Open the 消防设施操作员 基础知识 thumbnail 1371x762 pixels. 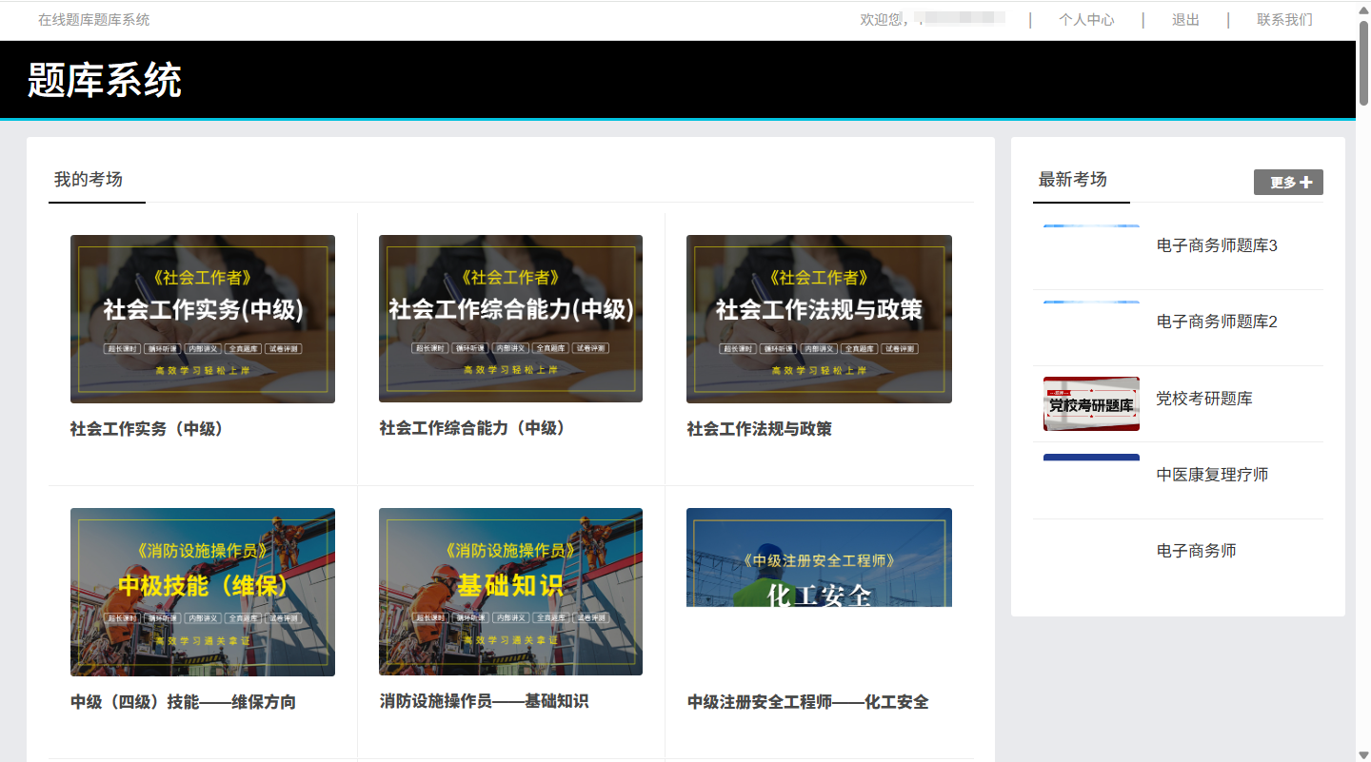coord(510,592)
